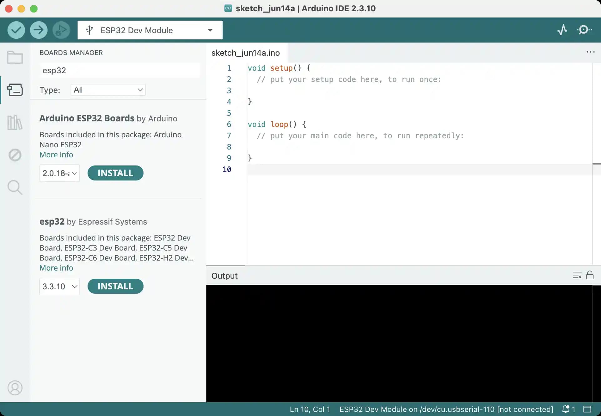Click the Ln 10, Col 1 status entry
This screenshot has height=416, width=601.
tap(310, 409)
